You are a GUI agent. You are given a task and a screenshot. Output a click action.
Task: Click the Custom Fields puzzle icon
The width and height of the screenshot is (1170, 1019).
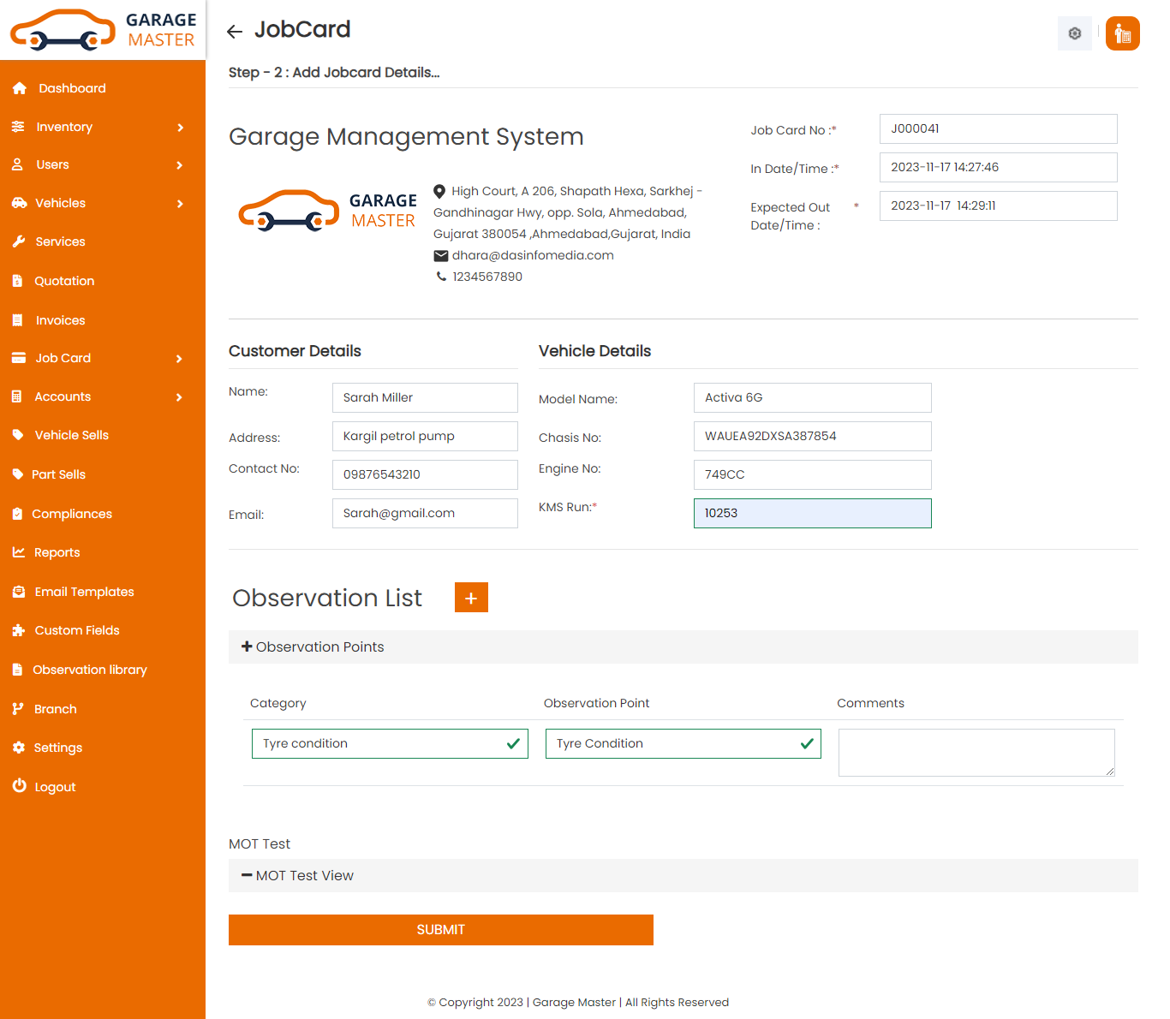pyautogui.click(x=18, y=630)
